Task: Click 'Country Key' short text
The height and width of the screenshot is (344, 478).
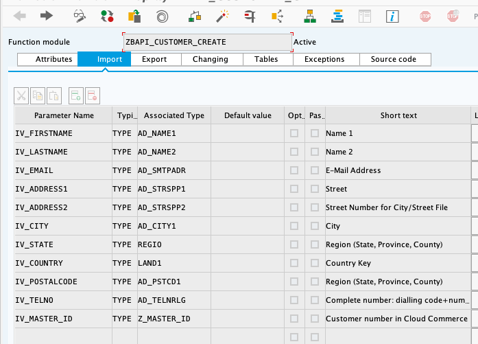Action: (348, 263)
